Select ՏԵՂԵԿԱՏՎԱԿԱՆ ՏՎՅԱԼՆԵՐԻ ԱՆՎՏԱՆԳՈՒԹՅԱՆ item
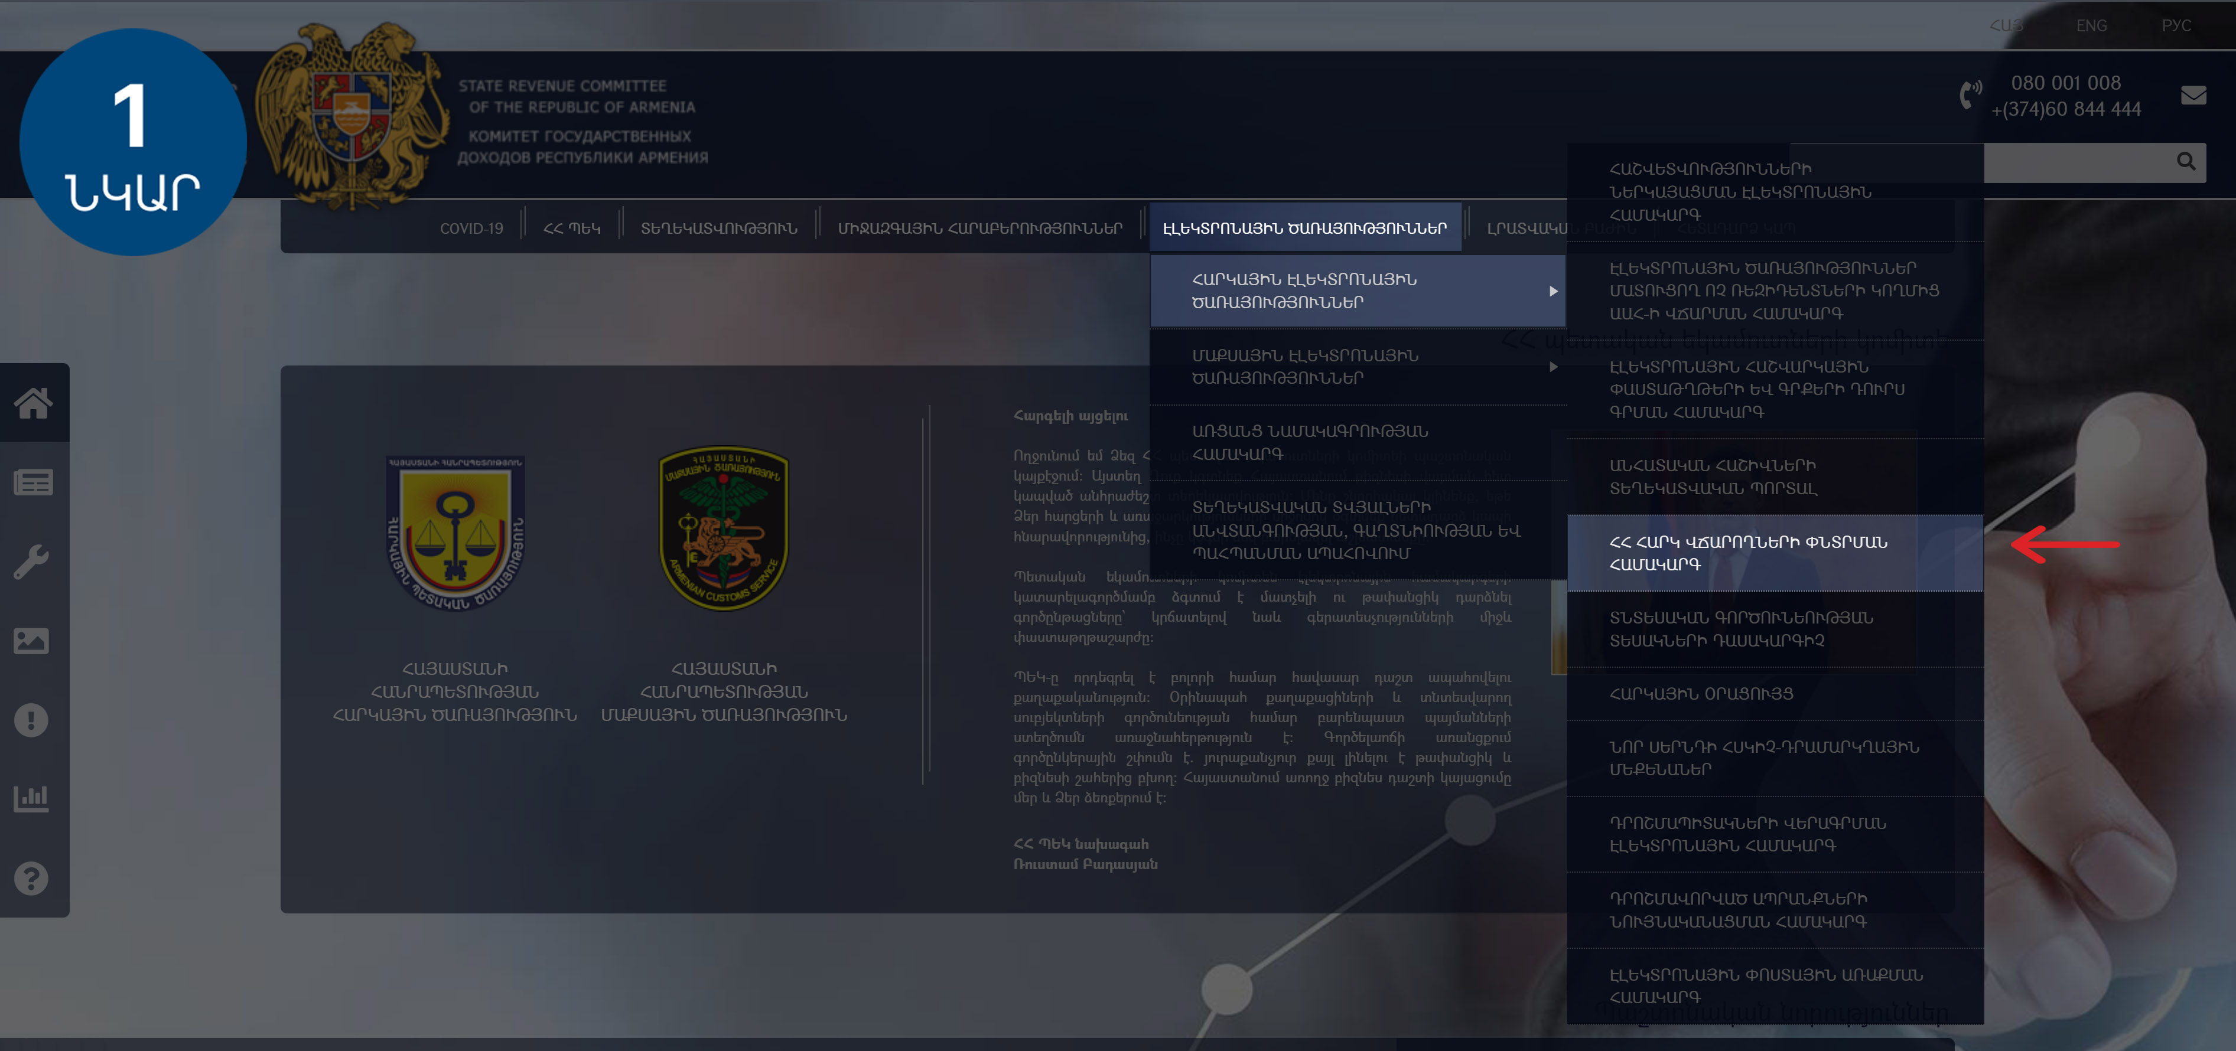The image size is (2236, 1051). [1358, 530]
